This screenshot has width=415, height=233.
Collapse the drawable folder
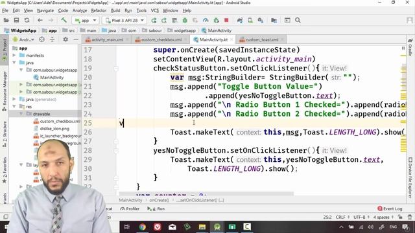click(x=21, y=114)
